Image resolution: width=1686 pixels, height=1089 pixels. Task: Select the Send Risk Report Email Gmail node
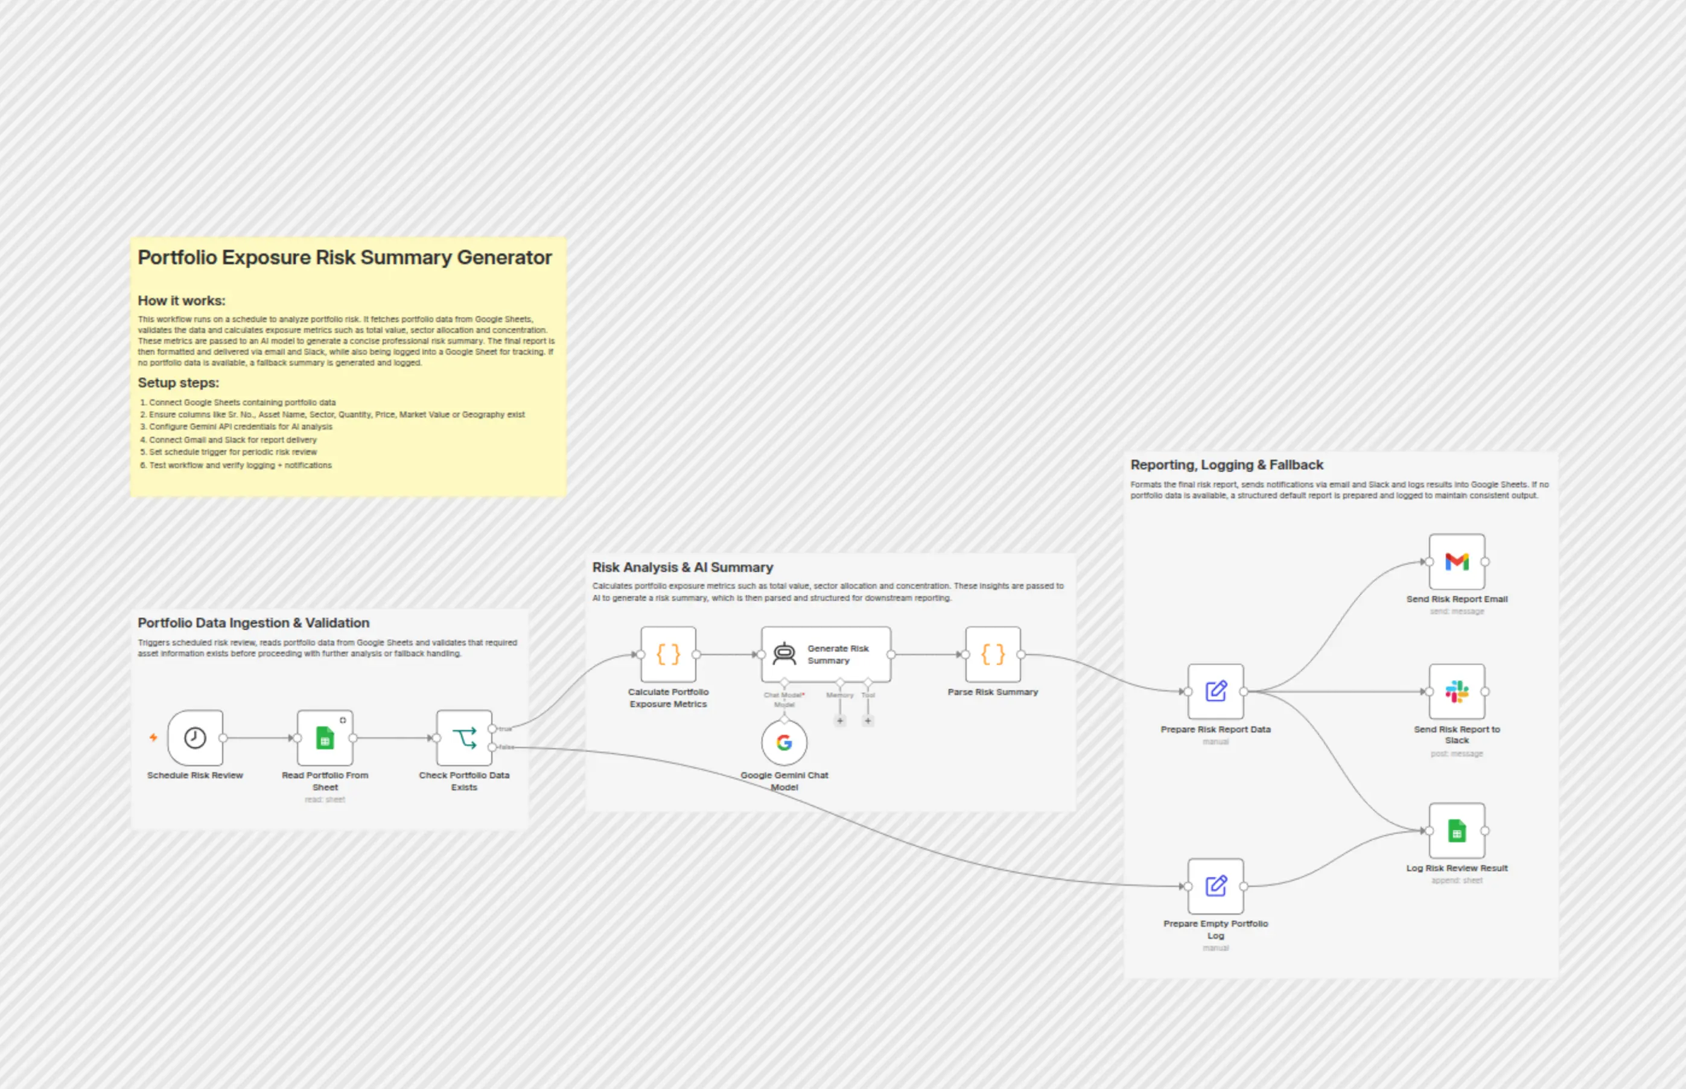coord(1457,562)
